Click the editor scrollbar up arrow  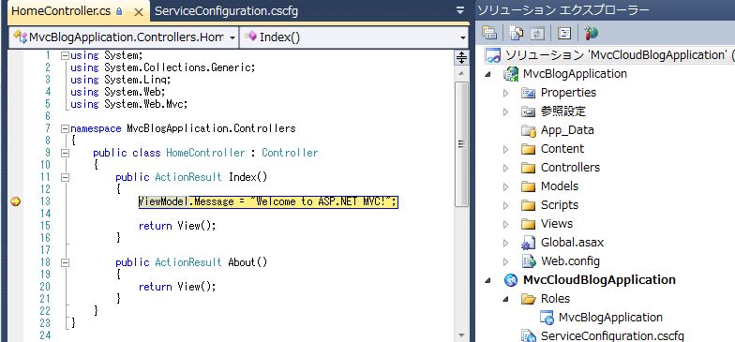click(461, 73)
